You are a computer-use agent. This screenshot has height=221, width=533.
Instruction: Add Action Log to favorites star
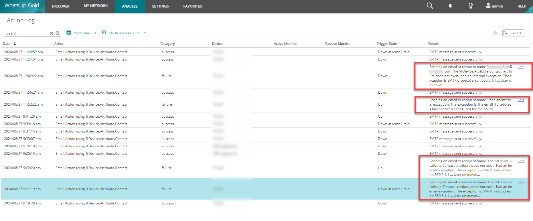click(x=496, y=33)
